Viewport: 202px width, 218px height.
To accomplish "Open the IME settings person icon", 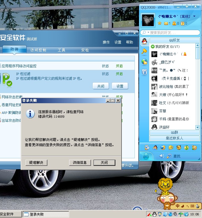I will tap(198, 206).
